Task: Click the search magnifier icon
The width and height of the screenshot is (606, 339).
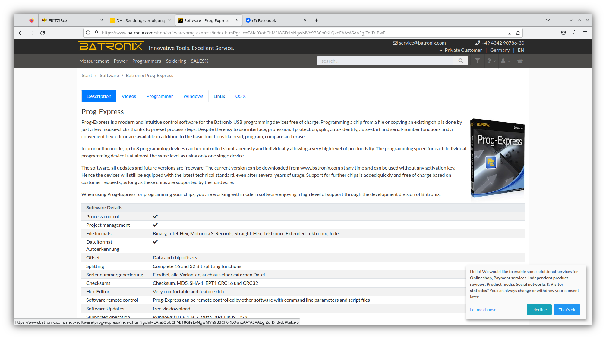Action: [461, 61]
